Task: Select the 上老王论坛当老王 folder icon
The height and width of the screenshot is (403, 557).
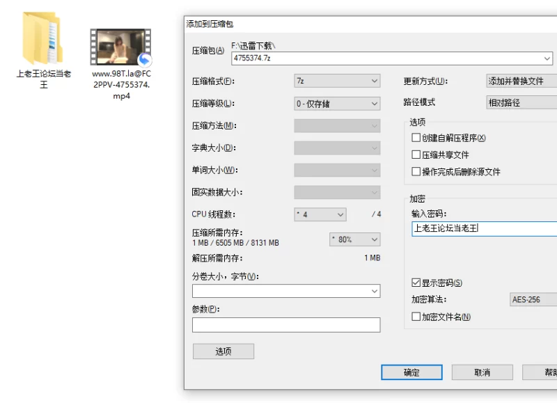Action: click(x=42, y=40)
